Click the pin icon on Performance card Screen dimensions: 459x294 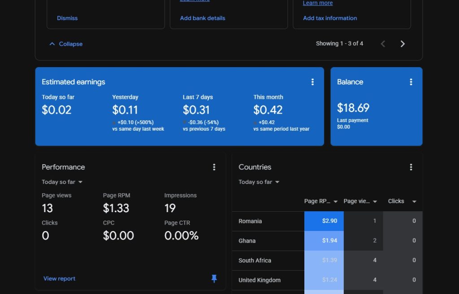point(214,279)
